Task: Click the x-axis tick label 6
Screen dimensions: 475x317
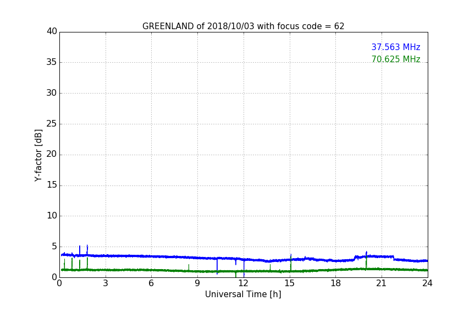Action: [x=152, y=283]
